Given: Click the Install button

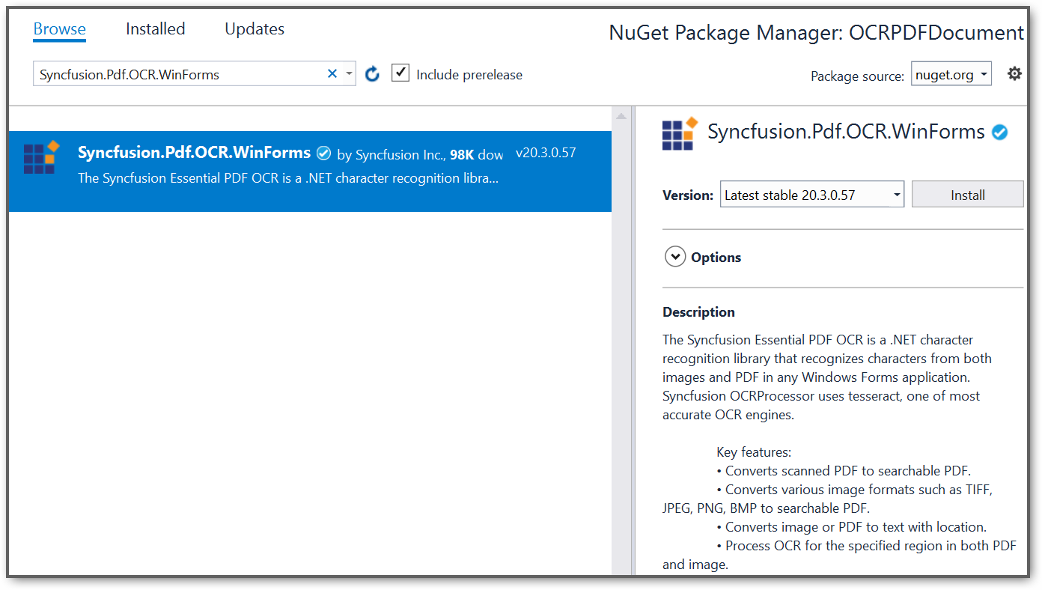Looking at the screenshot, I should coord(967,195).
